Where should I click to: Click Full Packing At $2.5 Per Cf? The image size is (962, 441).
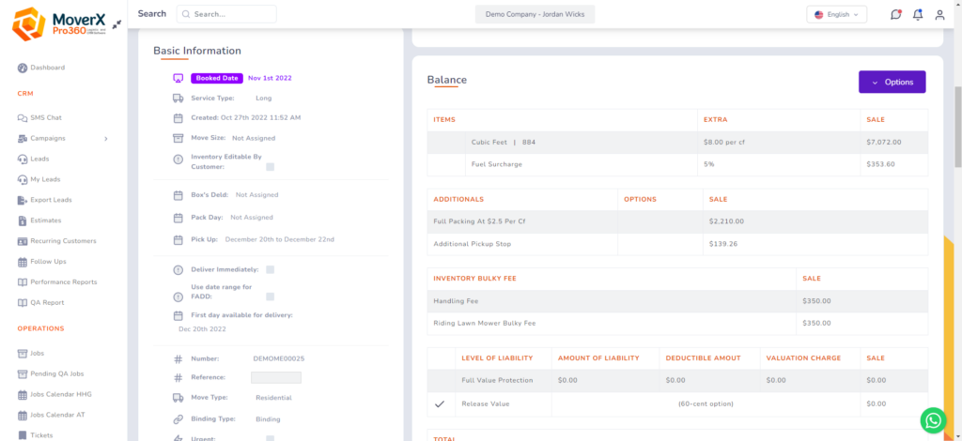479,221
